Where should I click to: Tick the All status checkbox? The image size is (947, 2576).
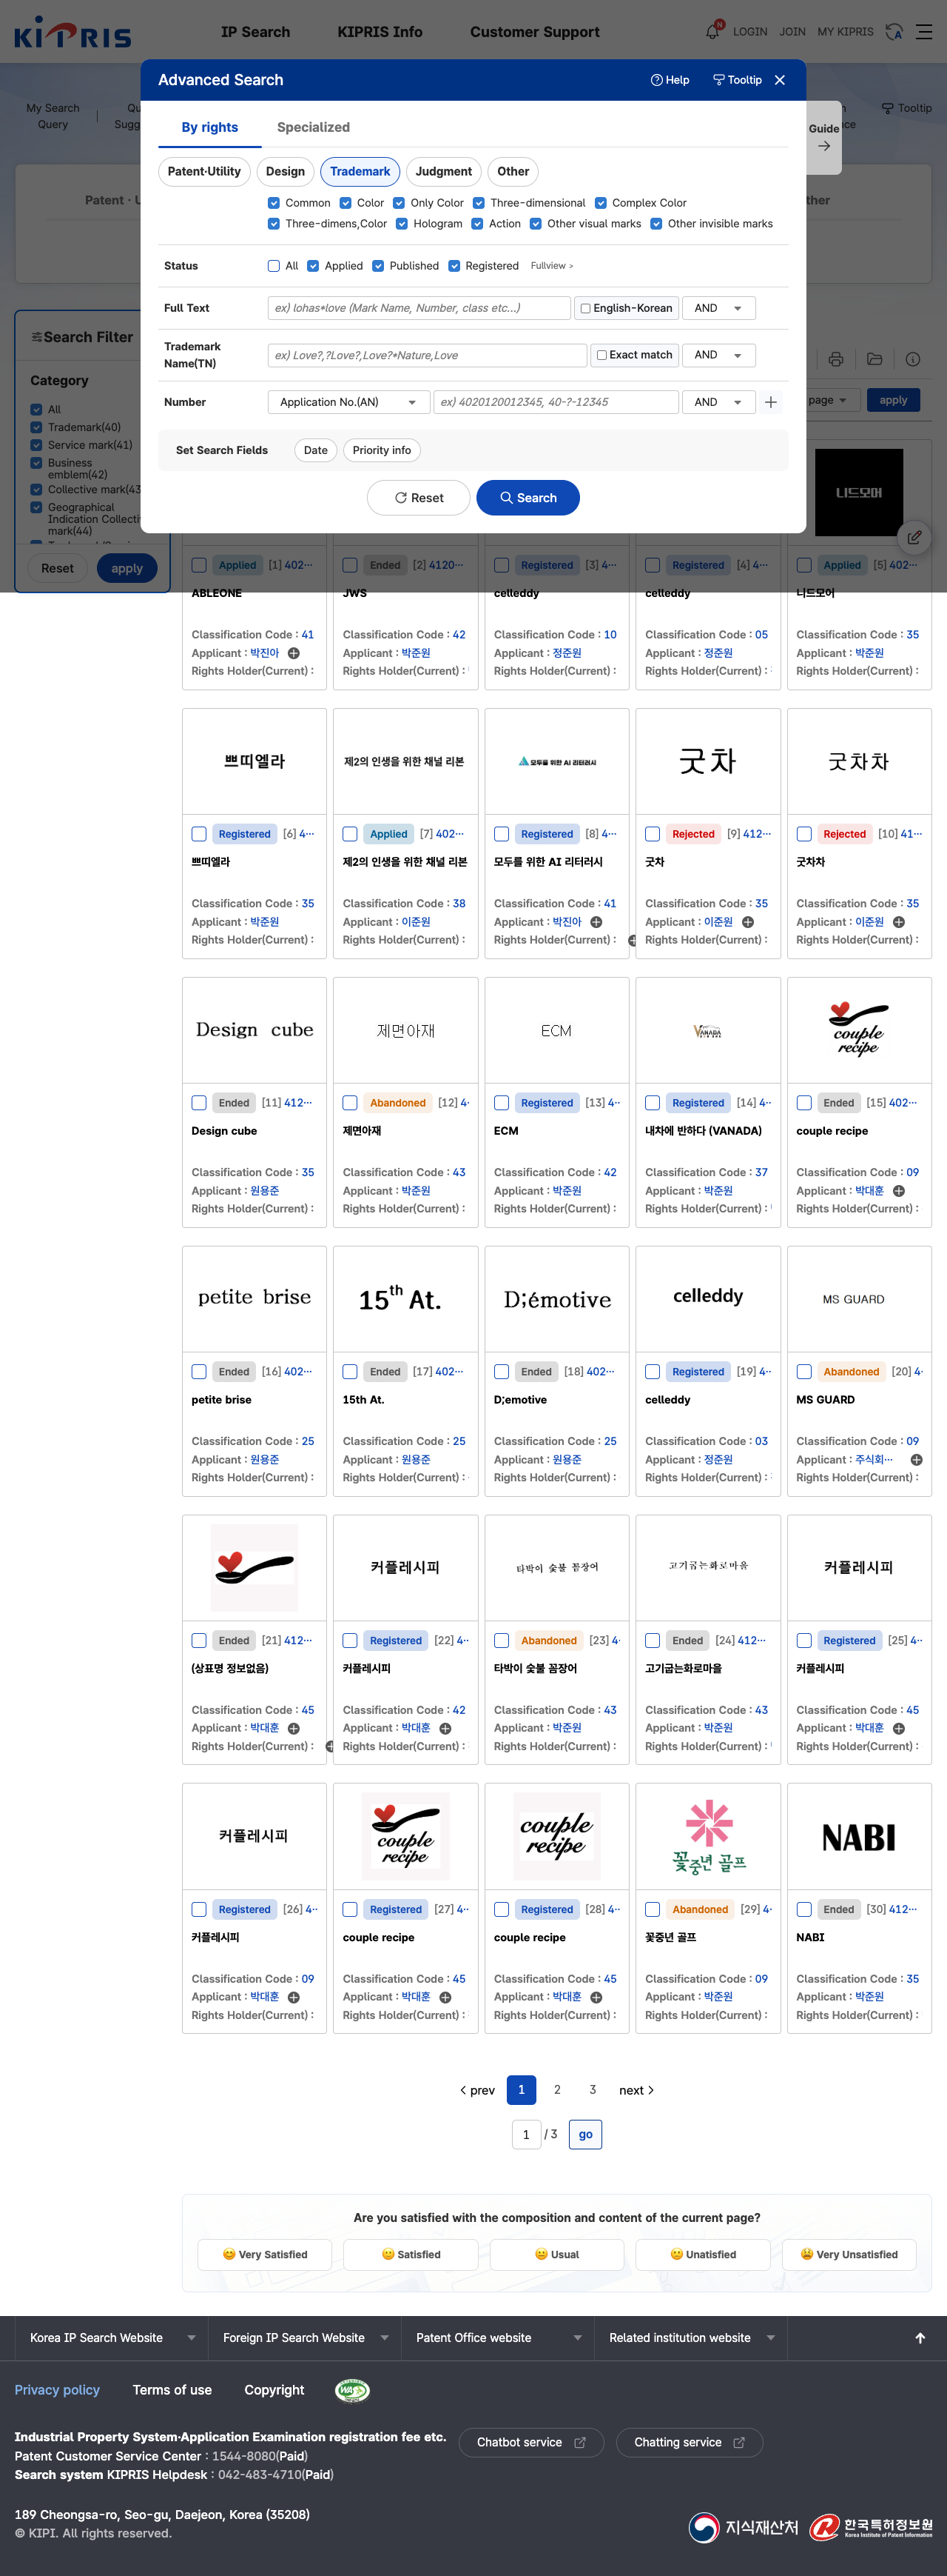[x=274, y=266]
